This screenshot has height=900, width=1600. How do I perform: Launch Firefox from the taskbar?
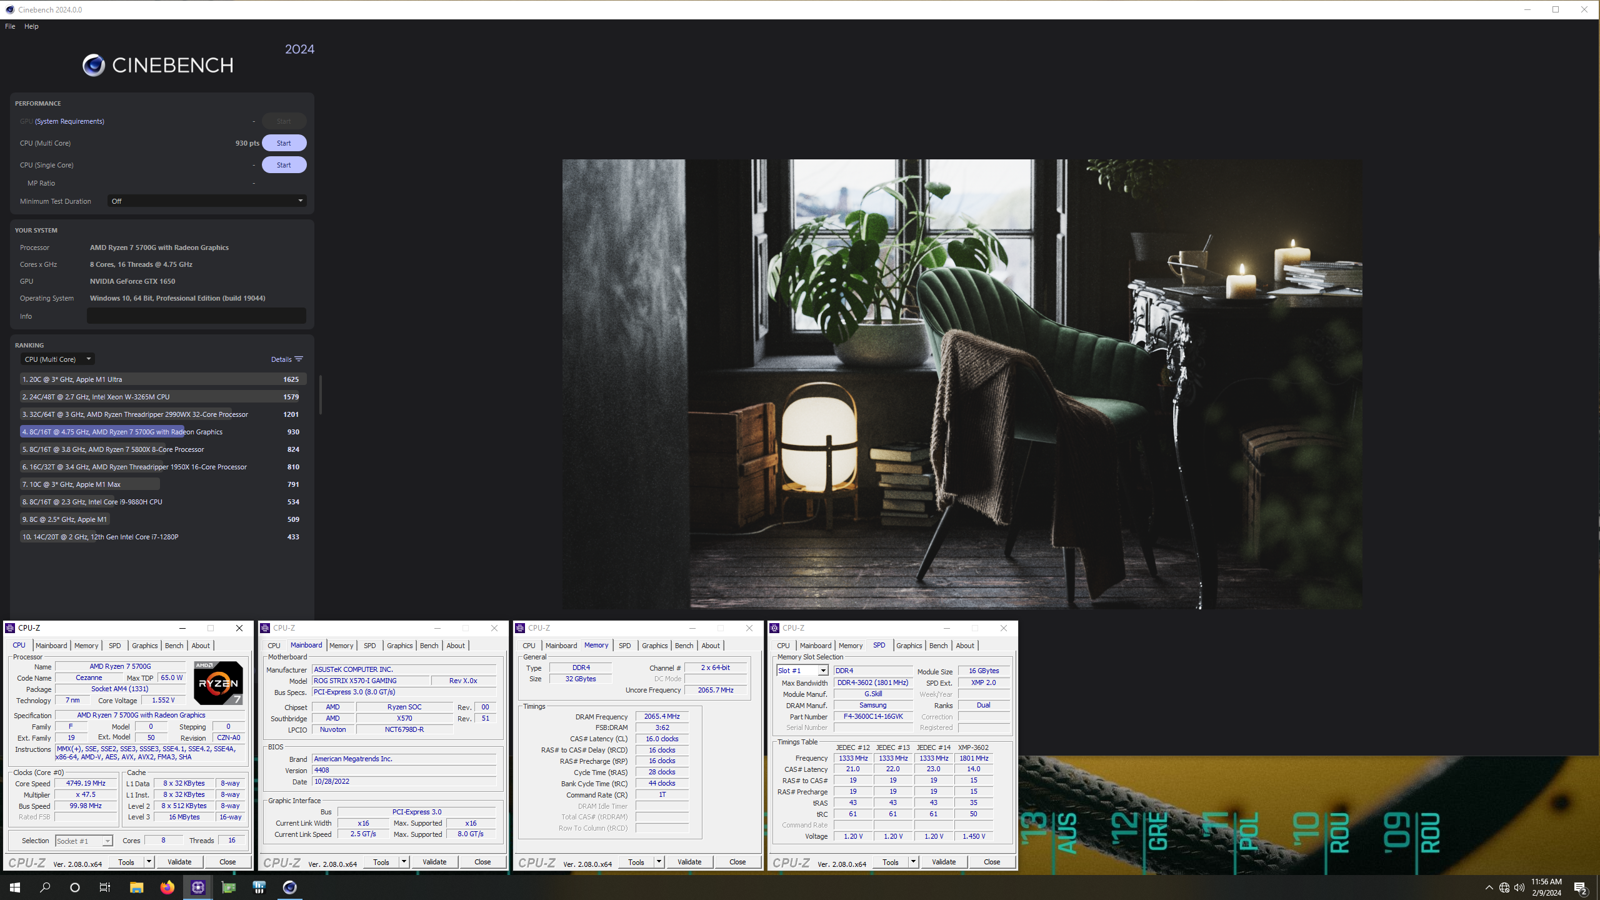[167, 887]
